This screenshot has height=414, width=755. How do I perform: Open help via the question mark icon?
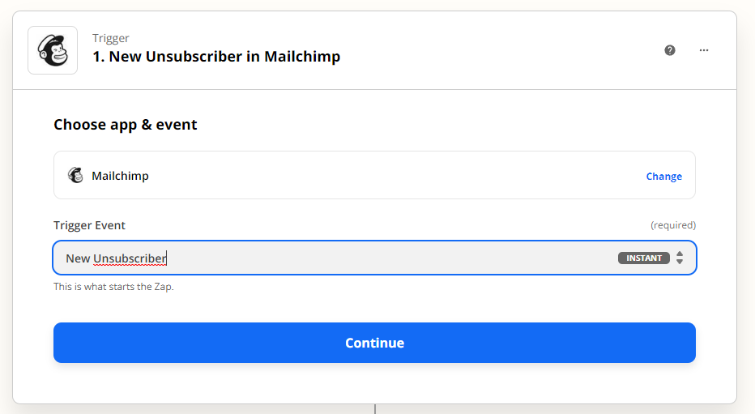[670, 50]
